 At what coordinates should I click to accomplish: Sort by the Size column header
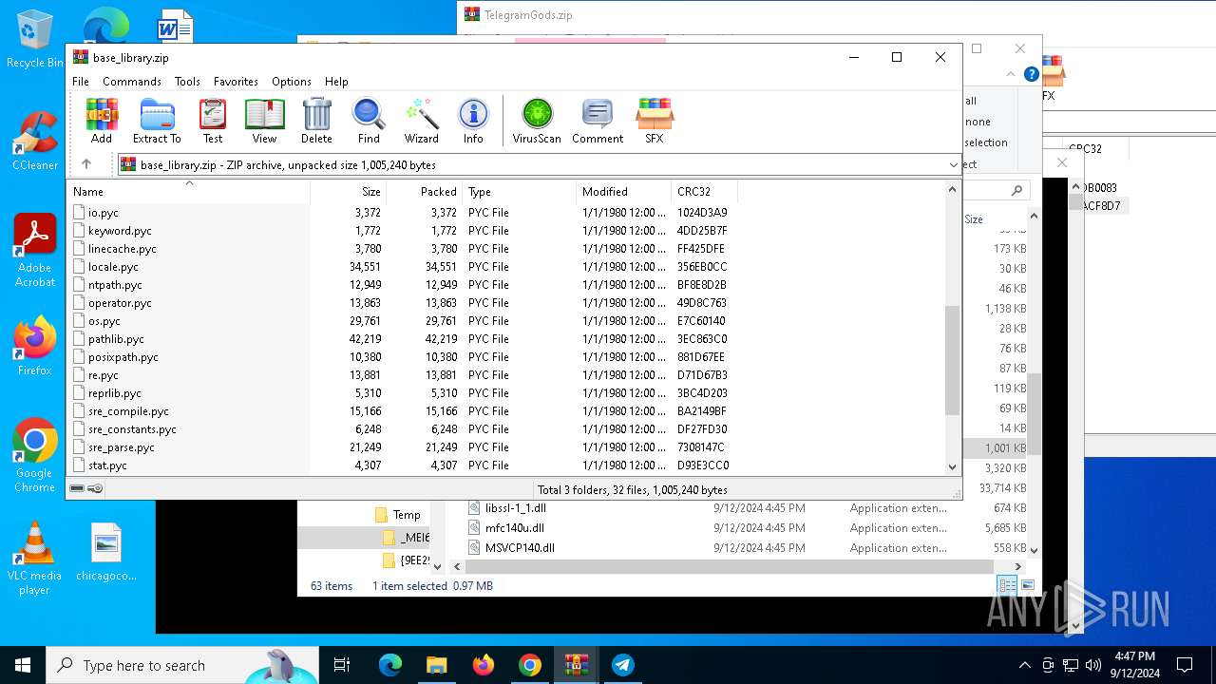coord(348,191)
